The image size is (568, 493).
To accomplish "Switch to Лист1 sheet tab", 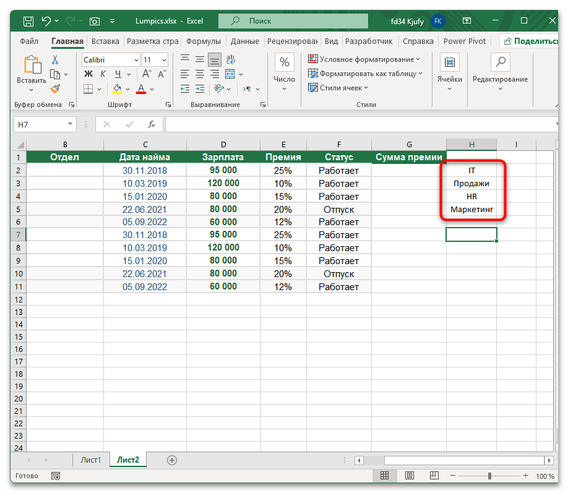I will [x=90, y=460].
